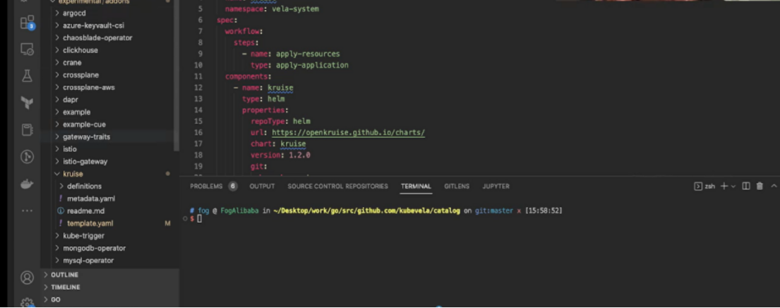The image size is (780, 308).
Task: Click the explorer vertical scrollbar
Action: coord(176,75)
